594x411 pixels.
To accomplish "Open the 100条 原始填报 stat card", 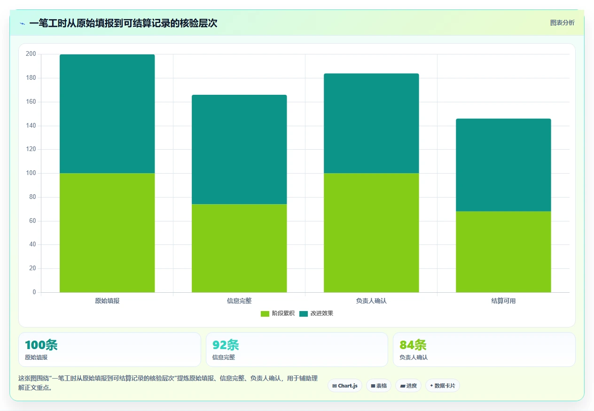I will [x=109, y=350].
